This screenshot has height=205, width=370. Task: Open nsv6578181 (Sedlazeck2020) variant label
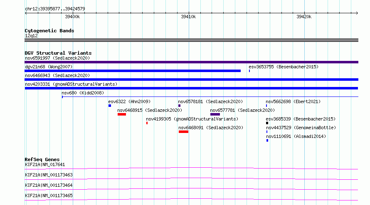coord(210,101)
